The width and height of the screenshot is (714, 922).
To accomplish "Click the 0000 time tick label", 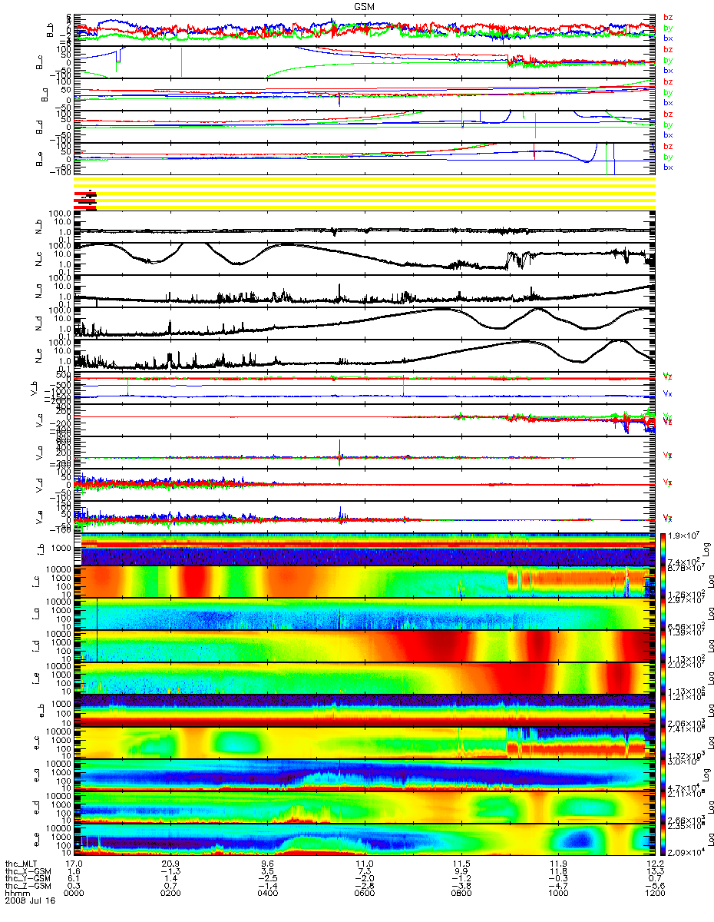I will 74,893.
